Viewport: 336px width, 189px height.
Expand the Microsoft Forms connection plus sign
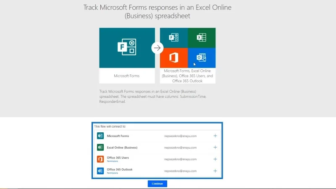[215, 136]
